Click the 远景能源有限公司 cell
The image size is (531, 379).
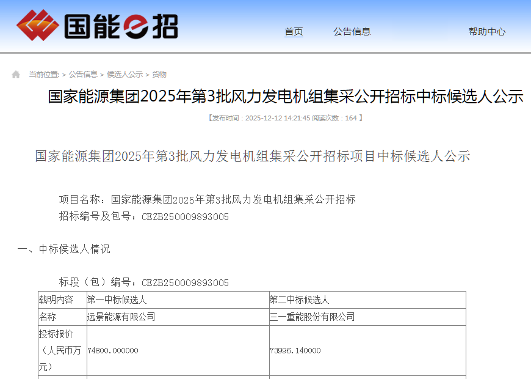click(178, 317)
